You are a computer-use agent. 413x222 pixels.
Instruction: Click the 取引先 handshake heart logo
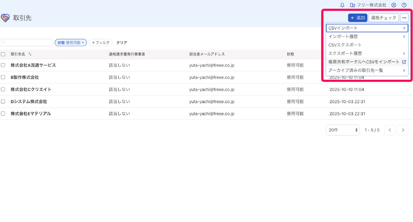coord(5,18)
